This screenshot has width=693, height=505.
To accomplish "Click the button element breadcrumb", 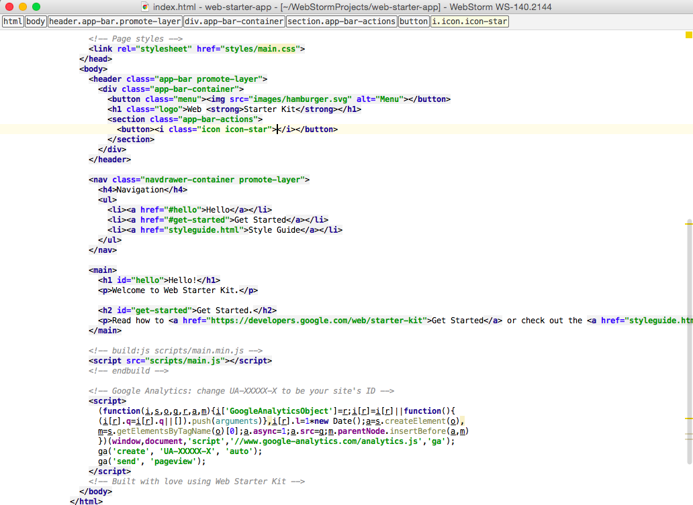I will pos(414,21).
